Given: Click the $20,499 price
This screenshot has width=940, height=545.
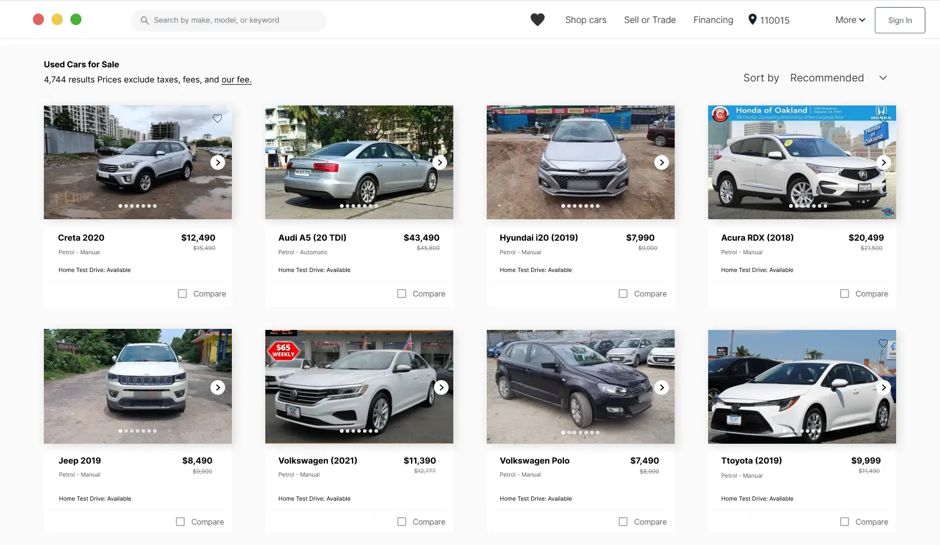Looking at the screenshot, I should [x=866, y=238].
